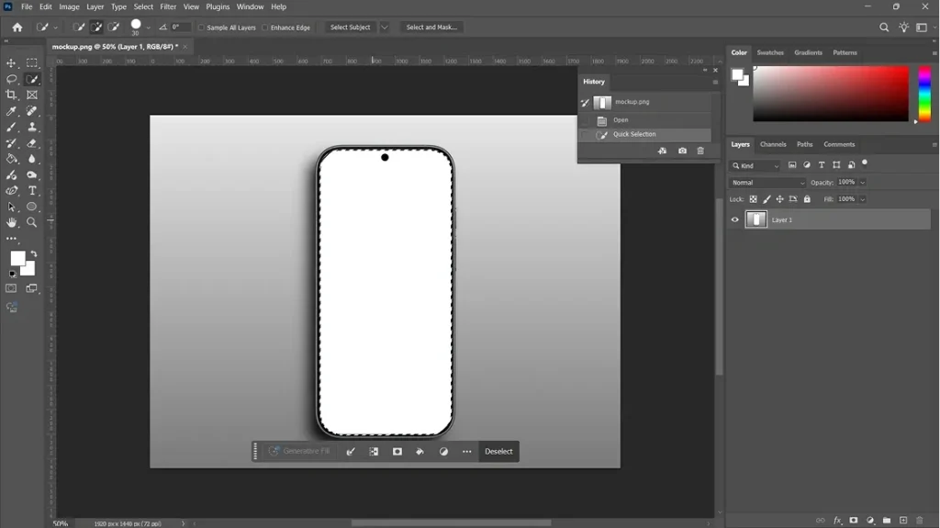Open the search icon in options bar
The height and width of the screenshot is (528, 940).
[x=884, y=27]
